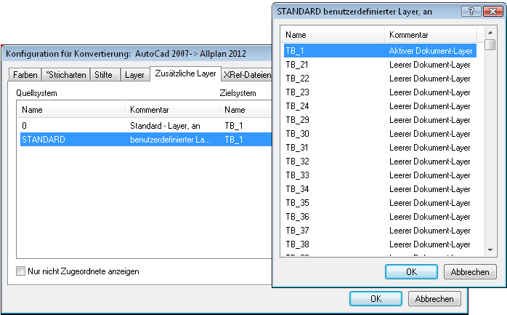Click scroll up arrow in layer list
Image resolution: width=507 pixels, height=315 pixels.
click(490, 33)
